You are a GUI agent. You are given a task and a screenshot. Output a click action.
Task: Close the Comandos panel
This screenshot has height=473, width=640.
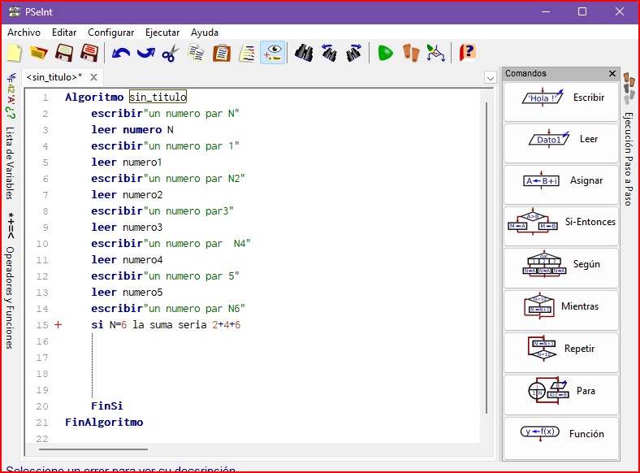coord(612,74)
